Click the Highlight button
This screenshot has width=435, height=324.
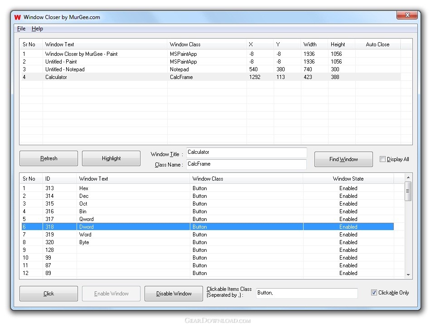pyautogui.click(x=111, y=158)
